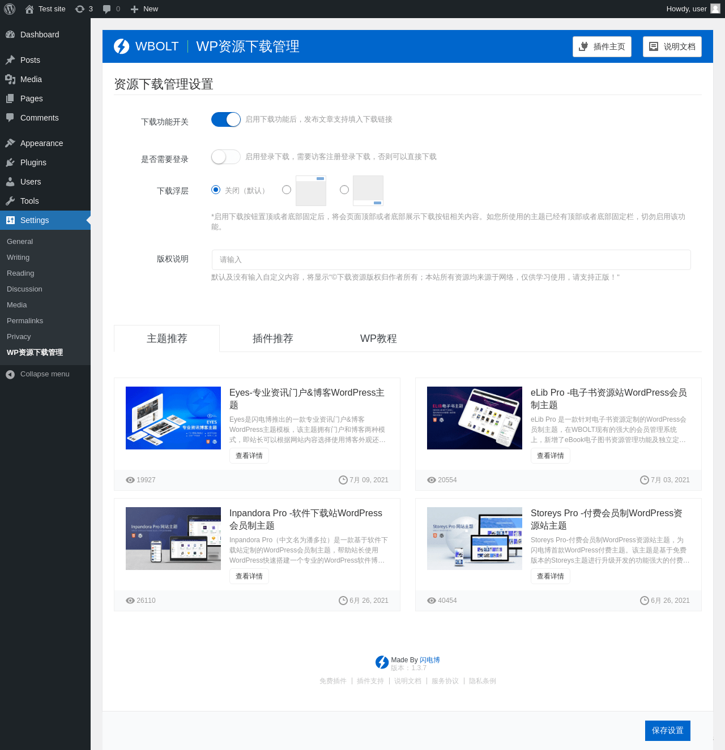The image size is (725, 750).
Task: Select the top-fixed download bar radio
Action: click(x=287, y=190)
